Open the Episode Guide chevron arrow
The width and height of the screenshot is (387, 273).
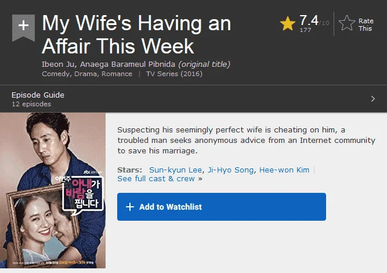(372, 99)
